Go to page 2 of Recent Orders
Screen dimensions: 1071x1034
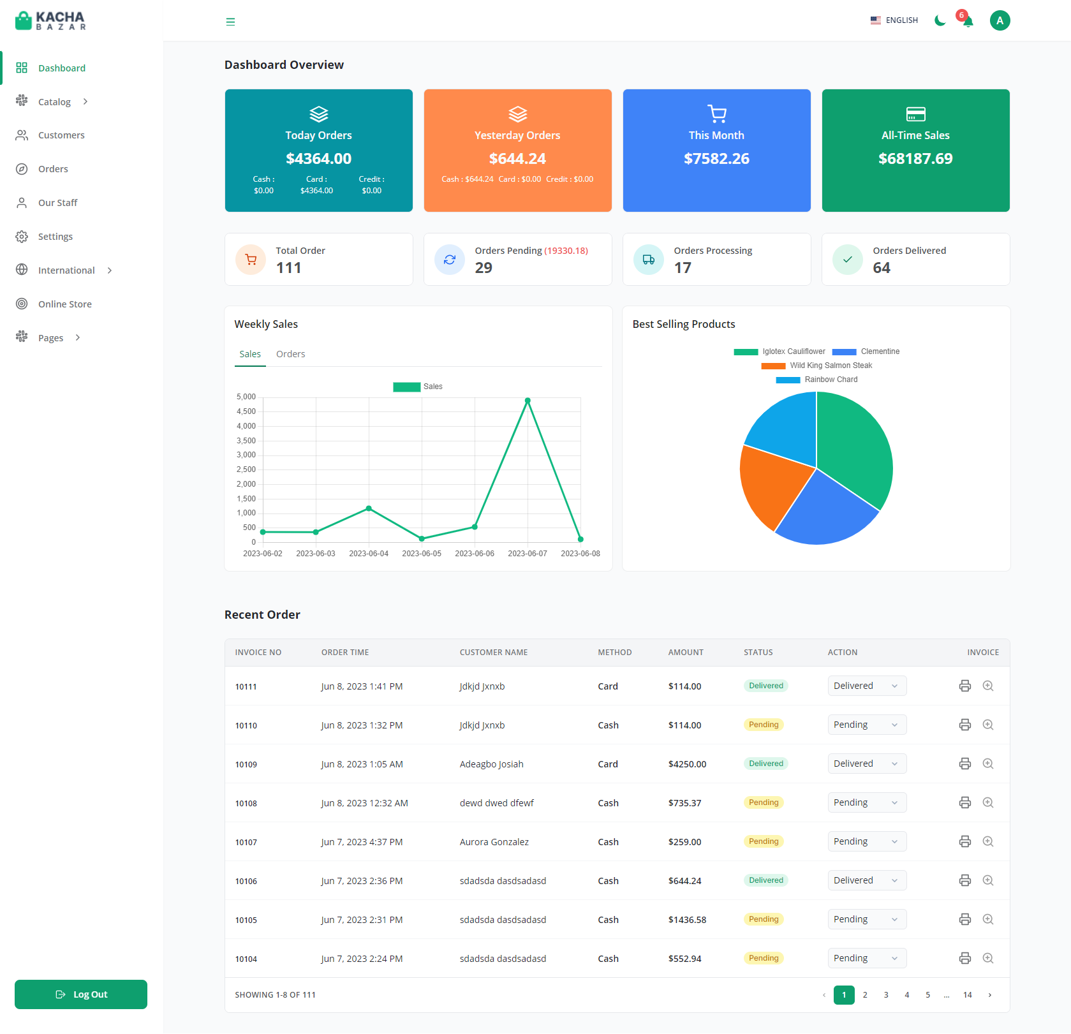point(865,994)
